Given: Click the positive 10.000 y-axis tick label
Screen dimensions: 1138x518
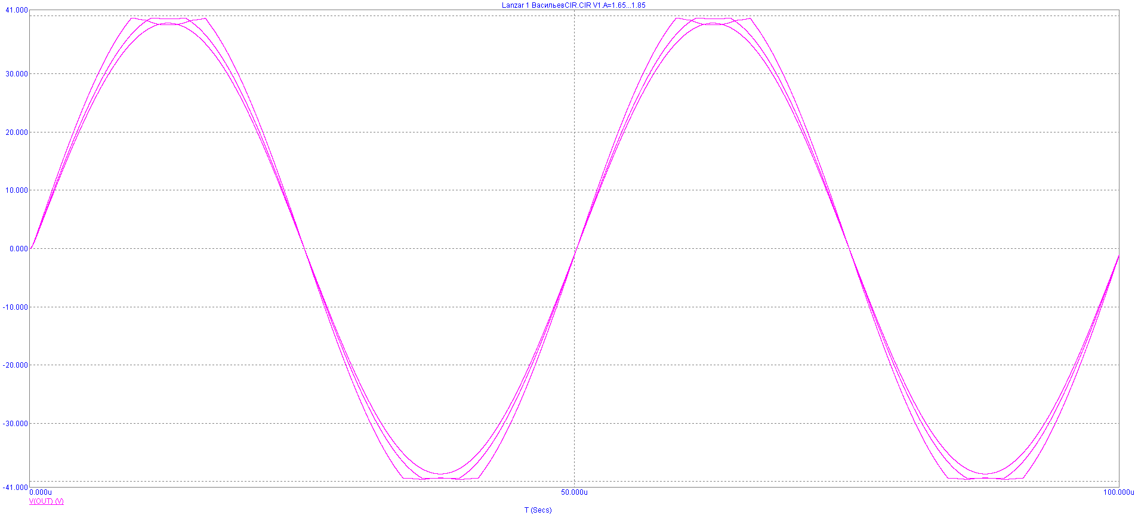Looking at the screenshot, I should click(17, 190).
